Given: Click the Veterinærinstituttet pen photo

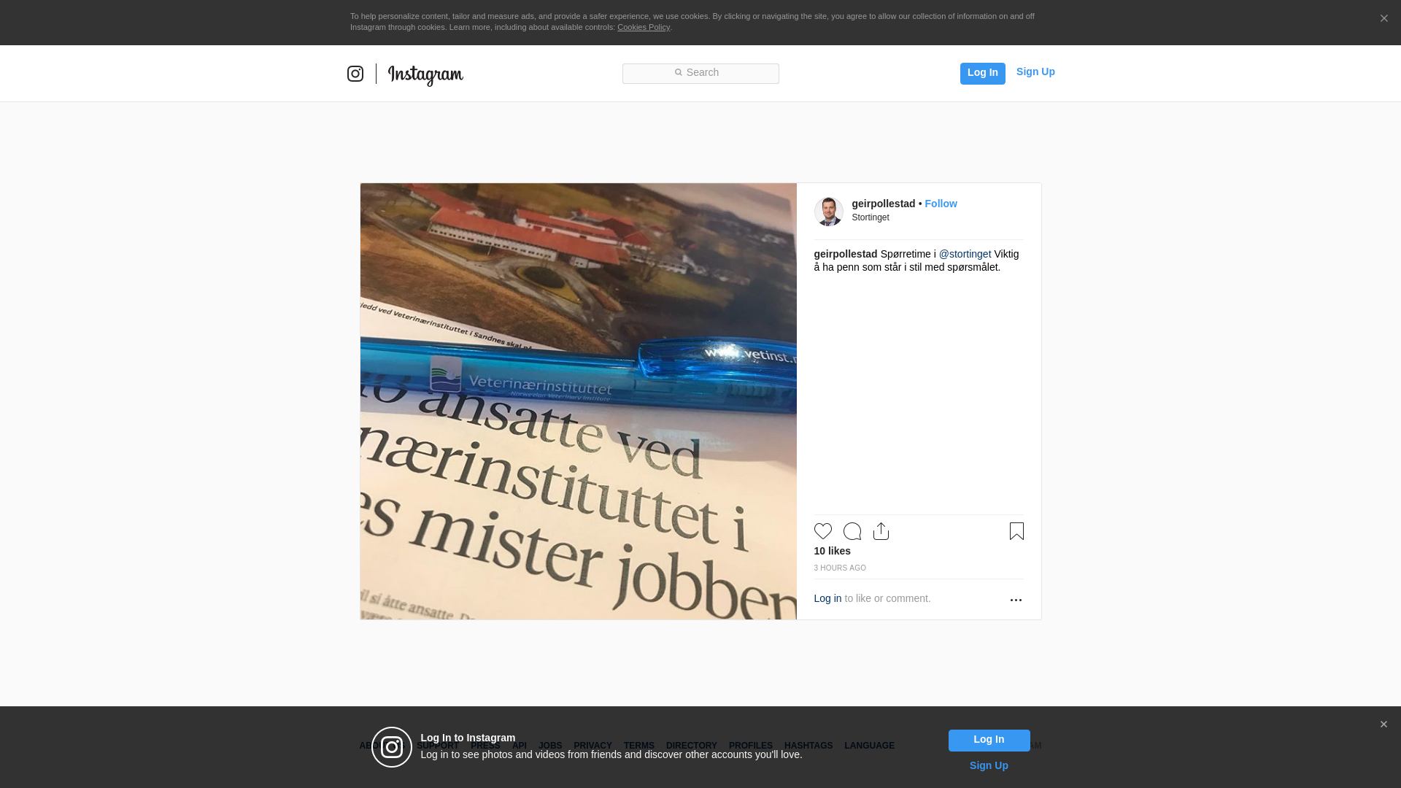Looking at the screenshot, I should 578,401.
